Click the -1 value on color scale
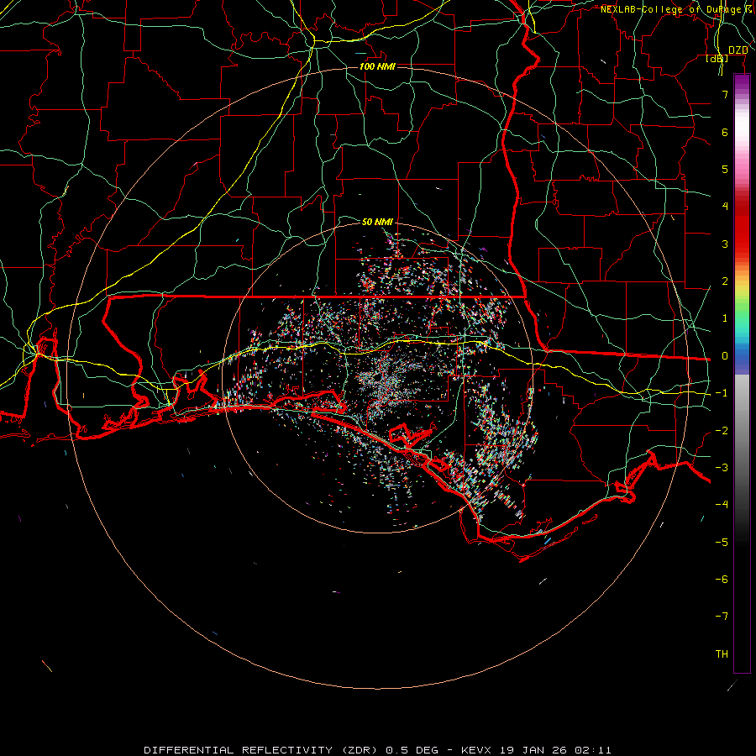 tap(722, 393)
